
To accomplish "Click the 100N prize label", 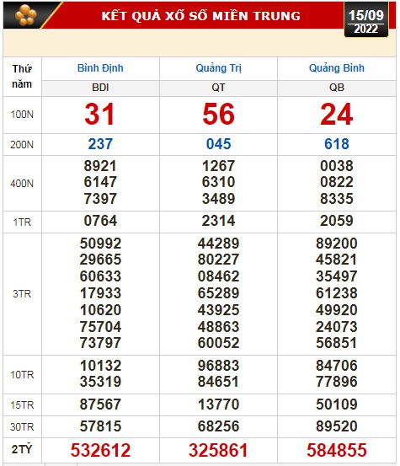I will 22,115.
